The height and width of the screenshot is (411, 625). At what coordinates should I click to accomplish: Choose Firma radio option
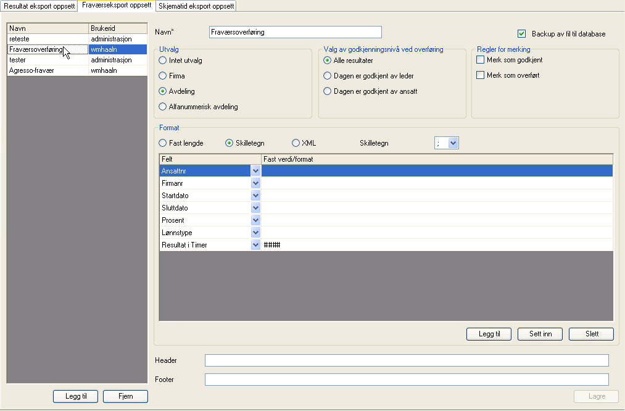point(163,76)
